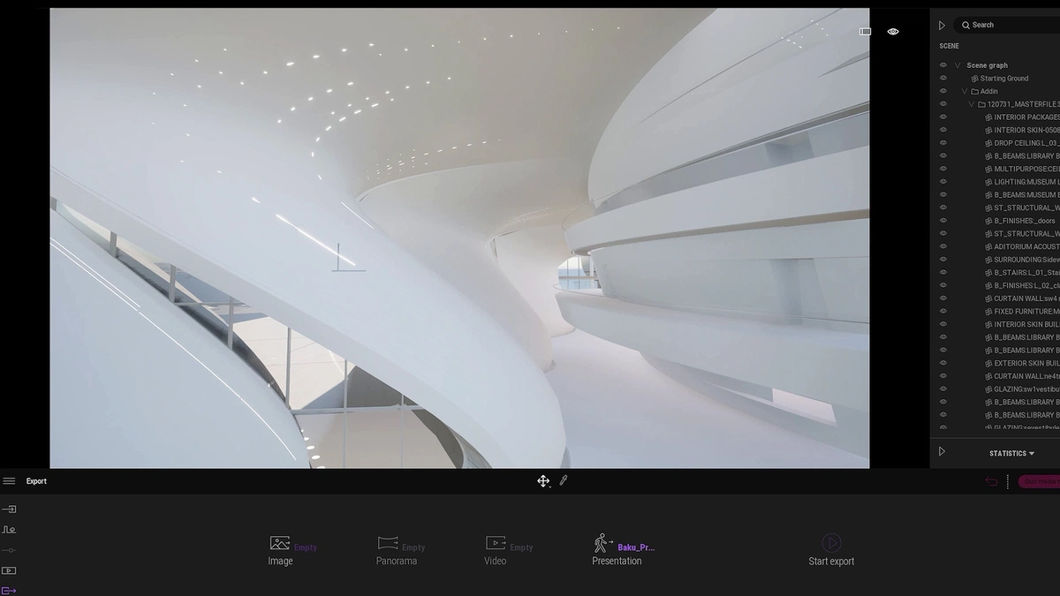Open the Import section in left dock
This screenshot has width=1060, height=596.
point(9,509)
